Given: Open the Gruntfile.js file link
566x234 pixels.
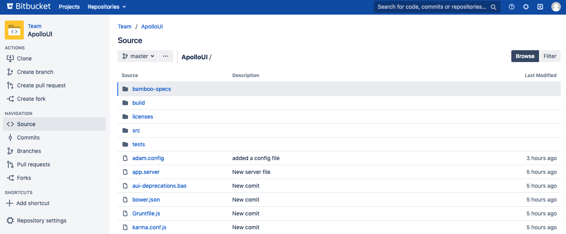Looking at the screenshot, I should pyautogui.click(x=146, y=213).
